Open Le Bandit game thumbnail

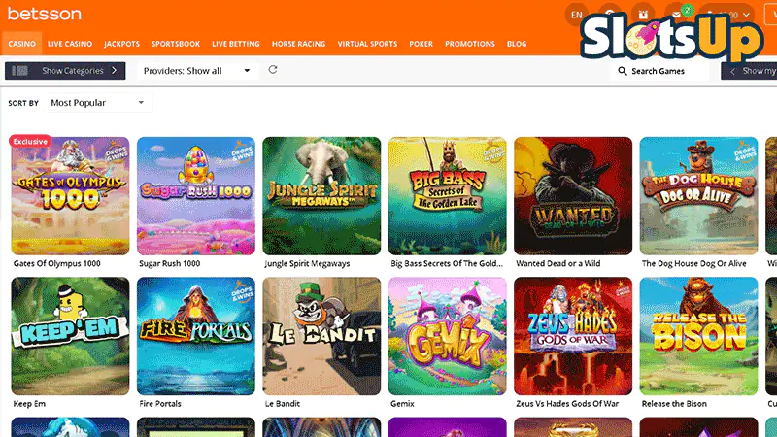tap(322, 336)
